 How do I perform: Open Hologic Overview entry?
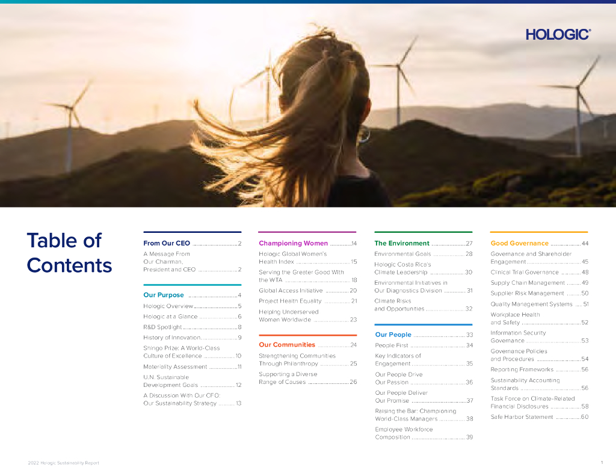coord(192,306)
